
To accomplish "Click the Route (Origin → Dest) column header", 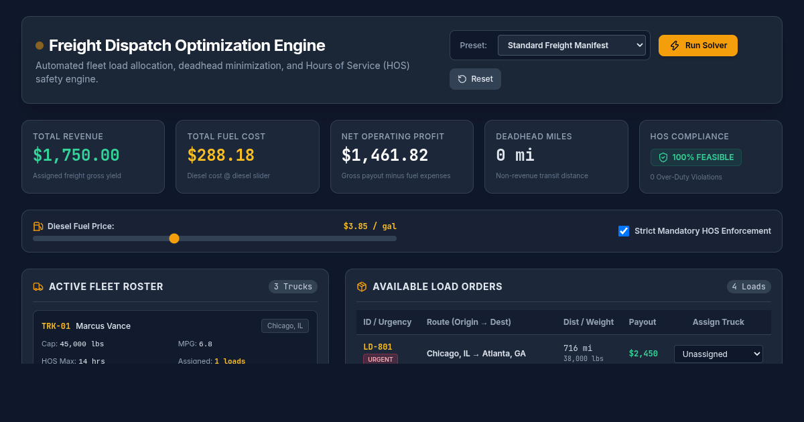I will pos(469,322).
